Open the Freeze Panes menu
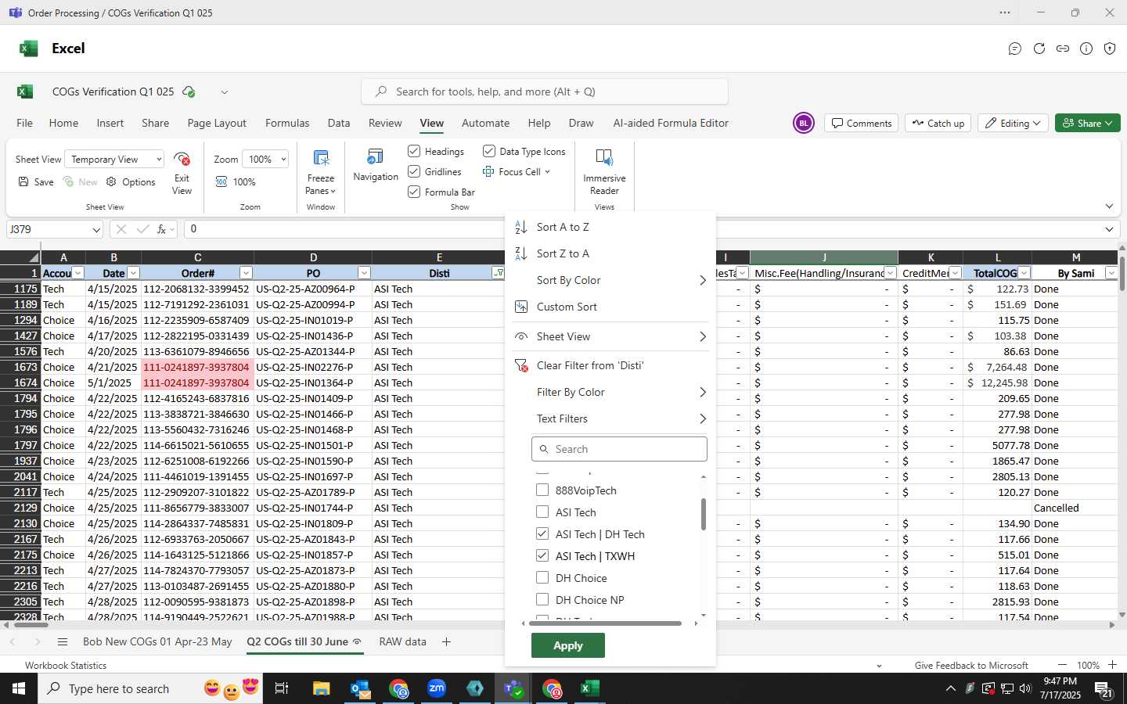 [321, 172]
